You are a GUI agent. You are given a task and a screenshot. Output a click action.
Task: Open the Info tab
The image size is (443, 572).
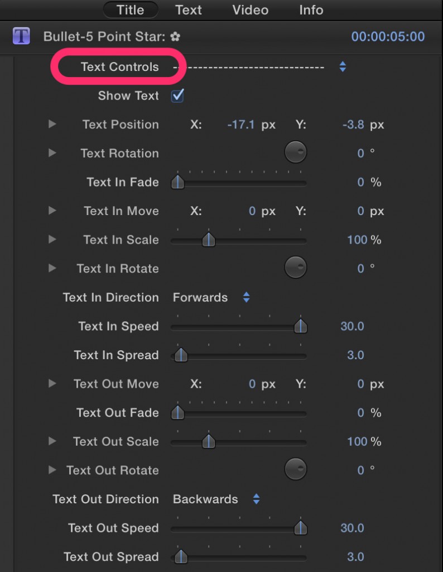tap(311, 10)
